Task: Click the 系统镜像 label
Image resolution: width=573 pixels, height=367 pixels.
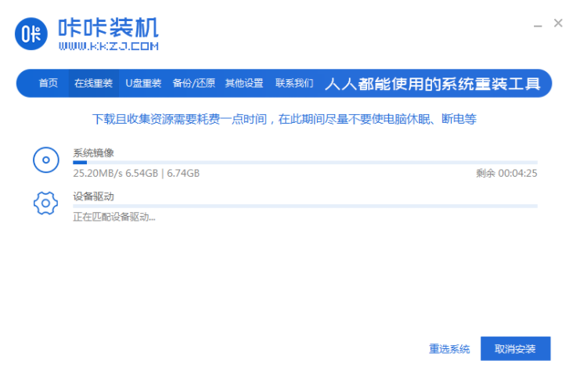Action: 94,153
